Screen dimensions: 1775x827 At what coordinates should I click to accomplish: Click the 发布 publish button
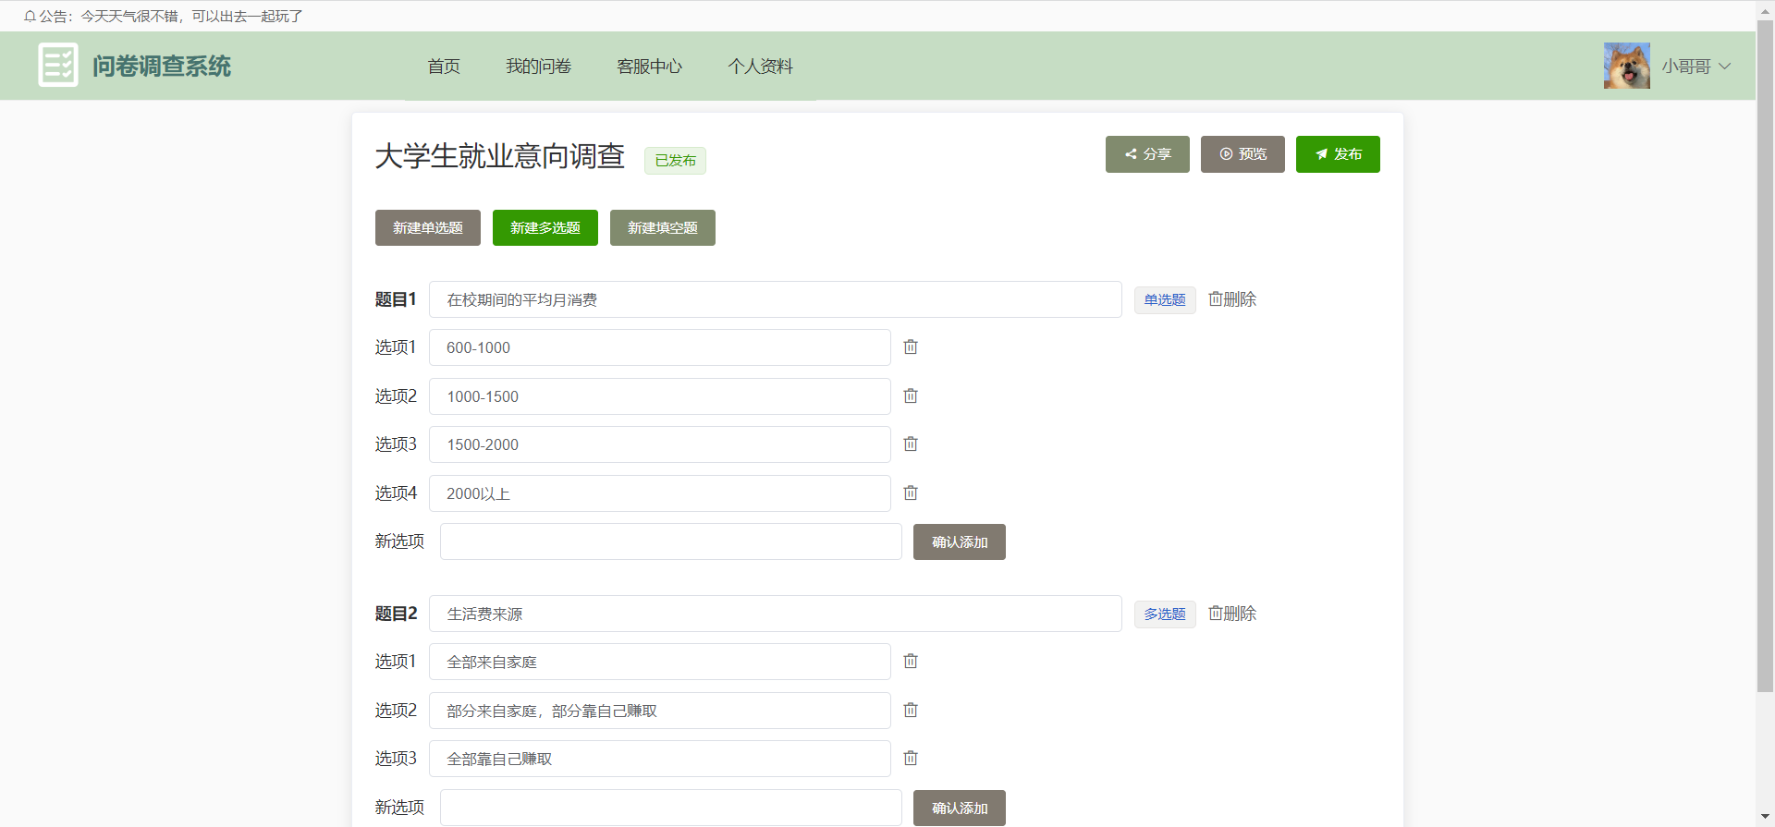tap(1338, 154)
